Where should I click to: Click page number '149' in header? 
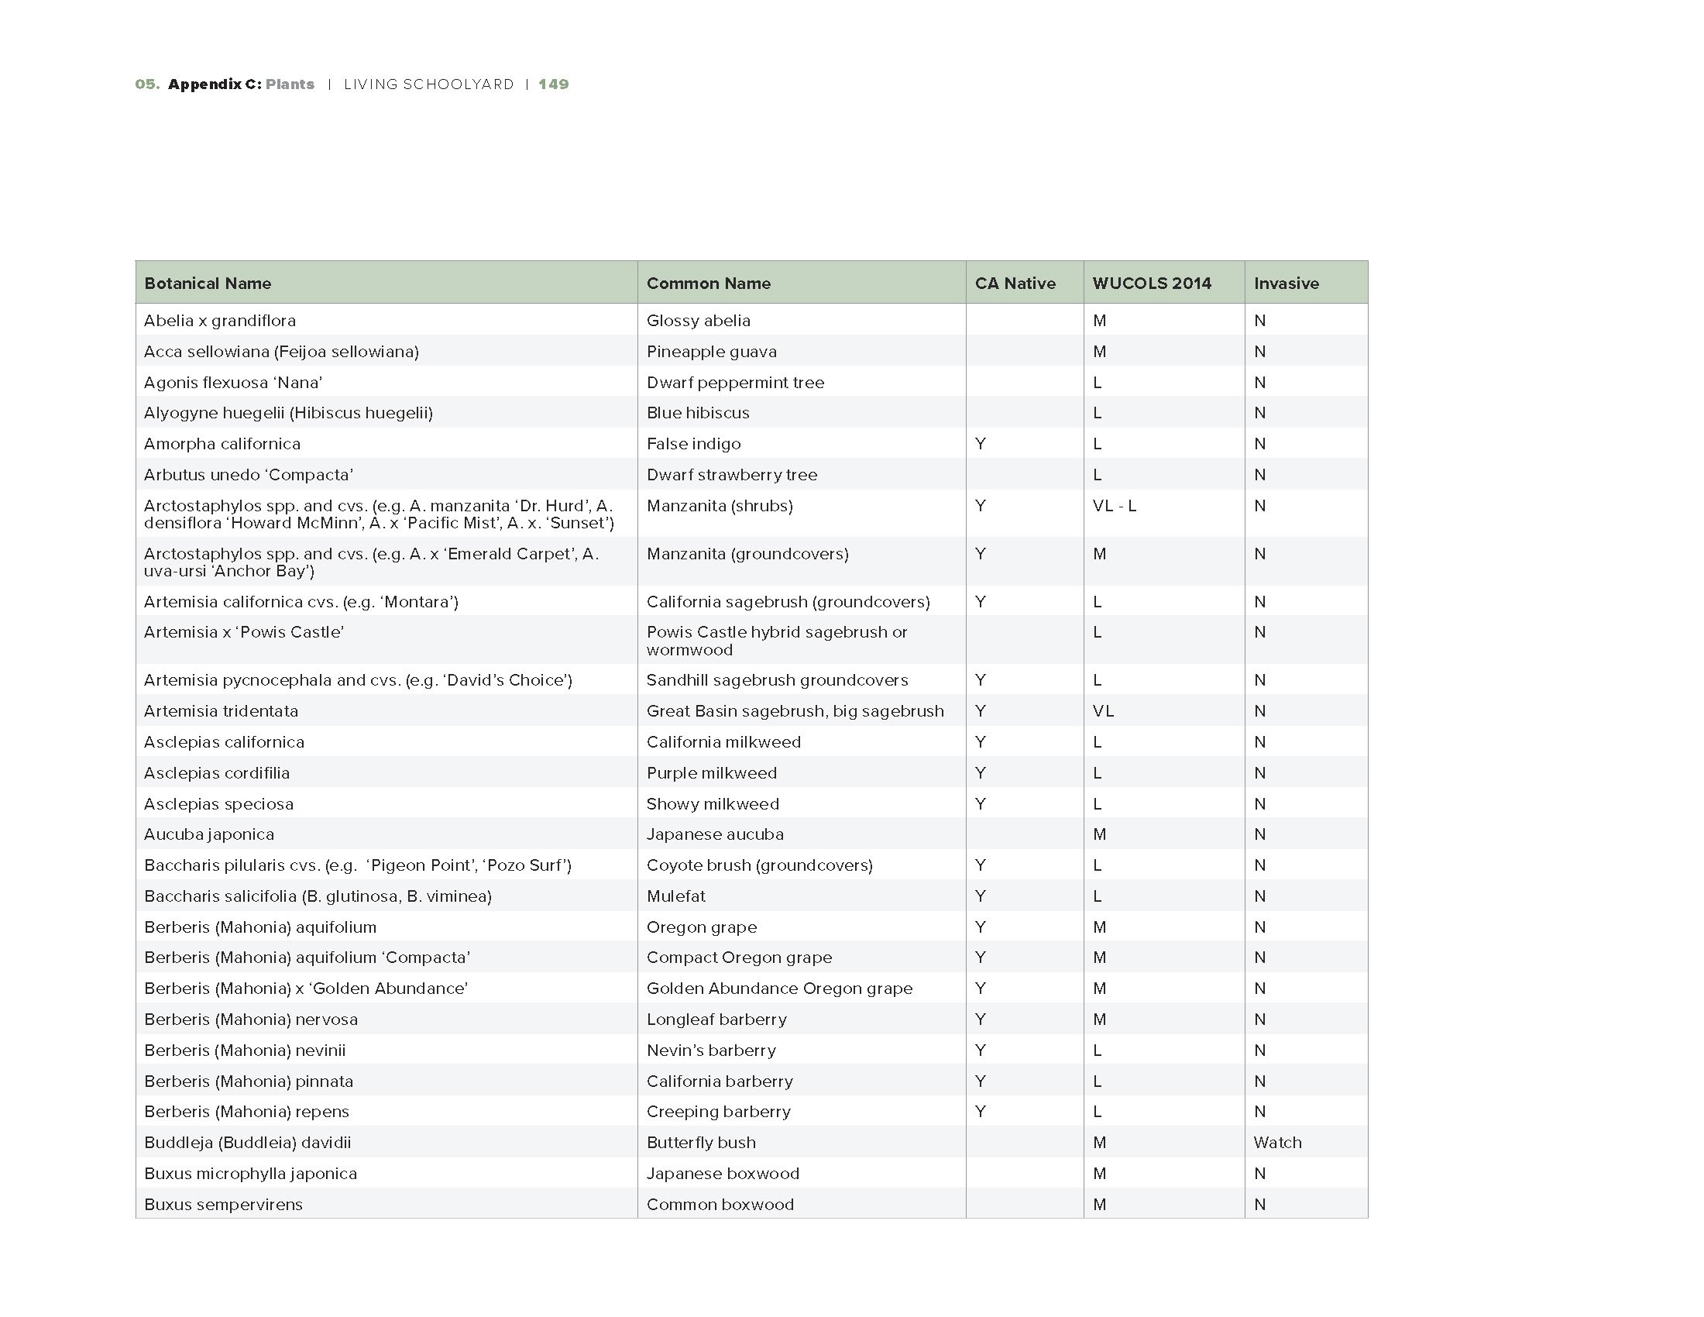click(x=553, y=84)
